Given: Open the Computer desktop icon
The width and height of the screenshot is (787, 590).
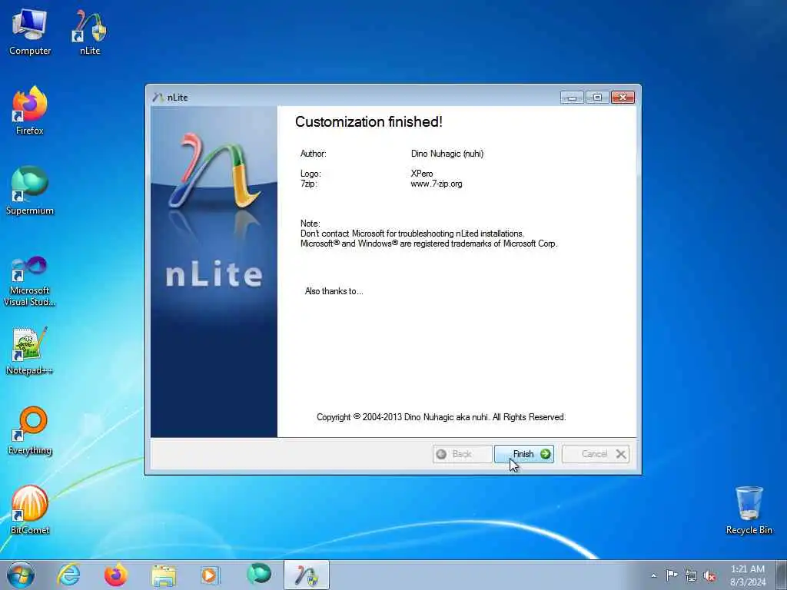Looking at the screenshot, I should tap(30, 32).
